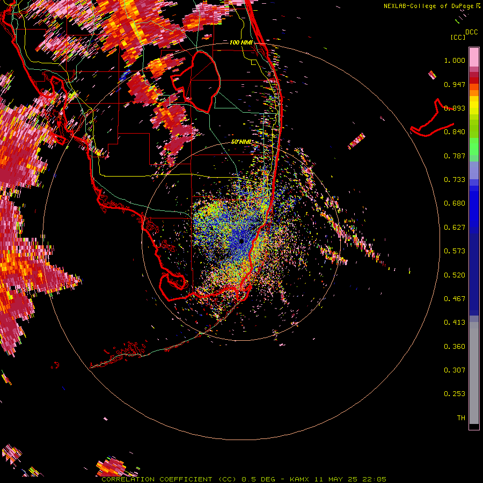Click the TH label on the scale
Viewport: 483px width, 483px height.
(461, 418)
